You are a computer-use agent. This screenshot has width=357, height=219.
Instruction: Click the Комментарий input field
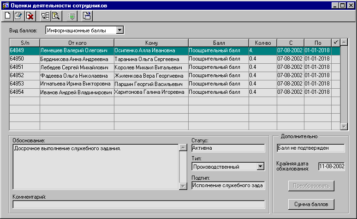click(x=139, y=204)
